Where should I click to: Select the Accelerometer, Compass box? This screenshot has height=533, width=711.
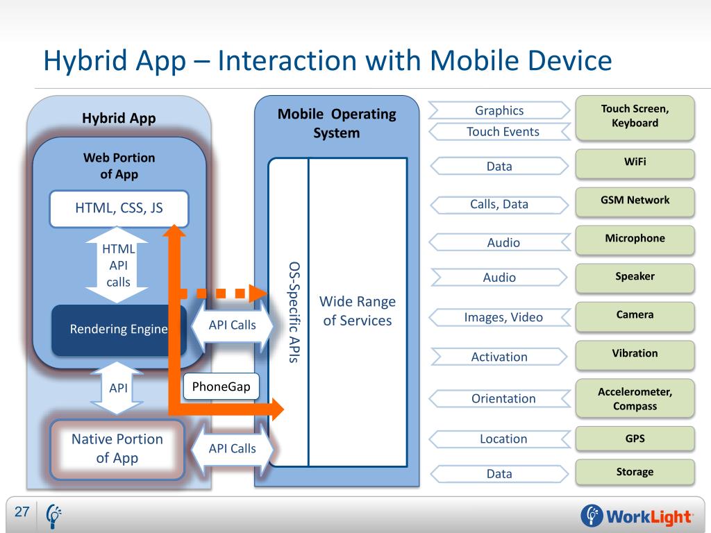pos(635,398)
